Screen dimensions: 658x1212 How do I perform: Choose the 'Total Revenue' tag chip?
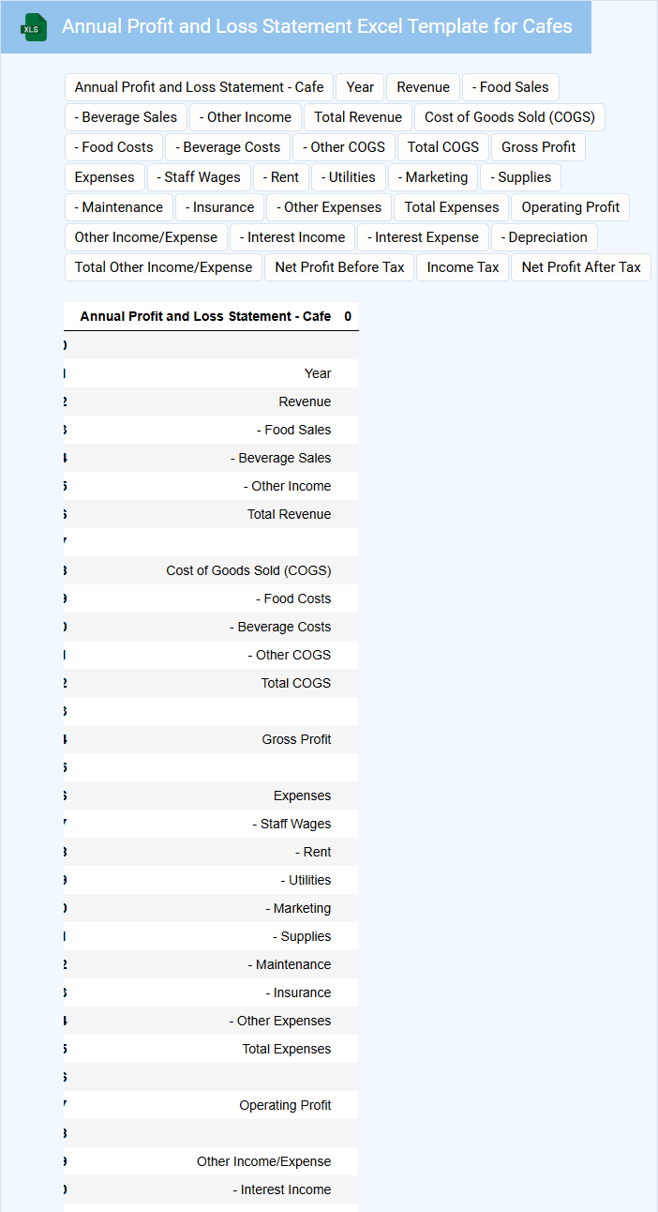coord(358,117)
